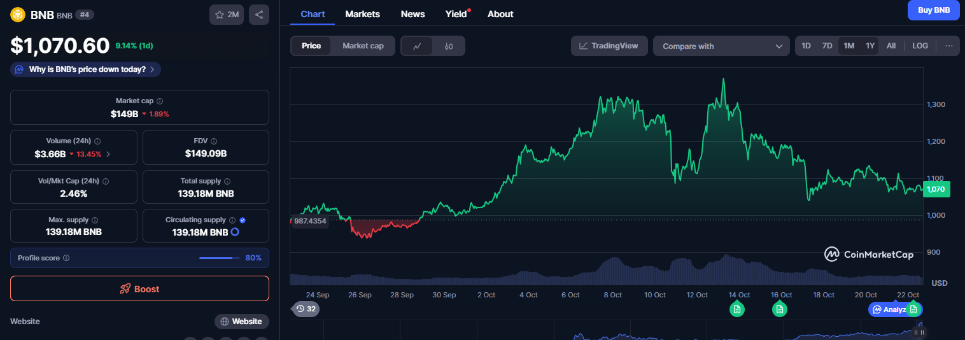This screenshot has height=340, width=965.
Task: Click the history icon labeled 32
Action: coord(306,309)
